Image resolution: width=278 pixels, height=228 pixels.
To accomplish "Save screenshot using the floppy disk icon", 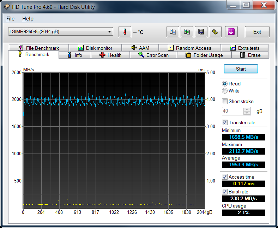I will (x=201, y=32).
